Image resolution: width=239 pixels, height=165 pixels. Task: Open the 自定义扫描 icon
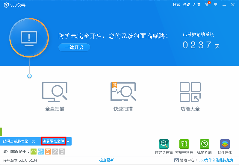164,144
